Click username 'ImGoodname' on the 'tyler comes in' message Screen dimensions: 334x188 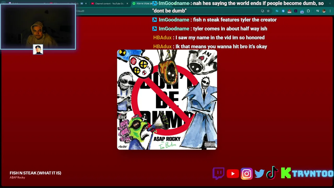click(x=174, y=29)
